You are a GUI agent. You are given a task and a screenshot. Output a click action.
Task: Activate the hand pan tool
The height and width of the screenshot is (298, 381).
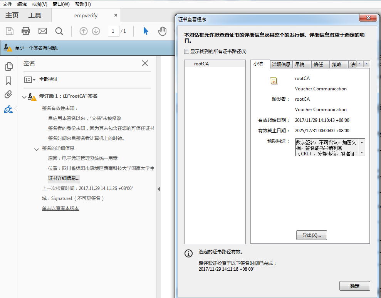pyautogui.click(x=162, y=31)
